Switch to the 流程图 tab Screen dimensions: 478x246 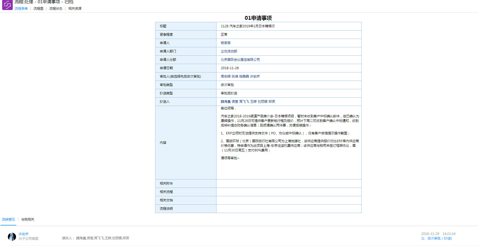(x=38, y=9)
